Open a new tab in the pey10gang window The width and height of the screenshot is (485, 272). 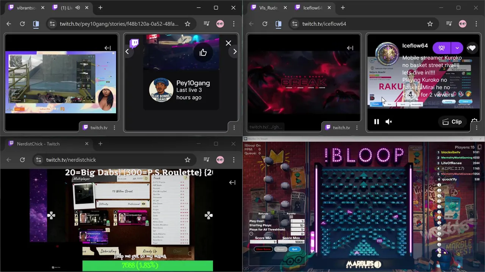pos(100,8)
